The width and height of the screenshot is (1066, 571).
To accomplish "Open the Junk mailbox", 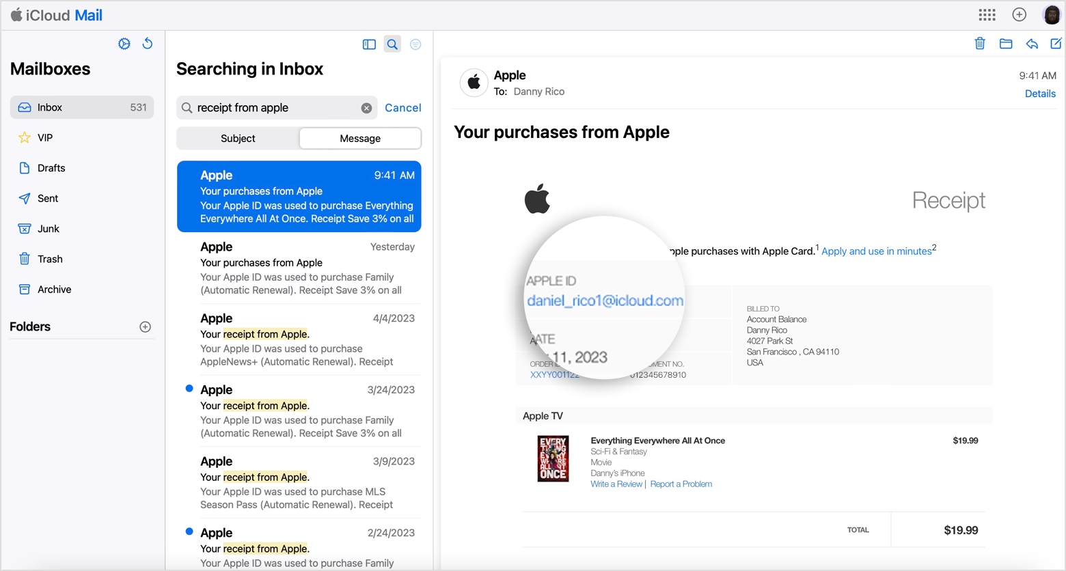I will 48,229.
